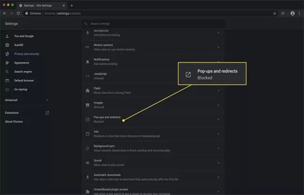Expand the Flash setting arrow
This screenshot has height=195, width=304.
218,91
